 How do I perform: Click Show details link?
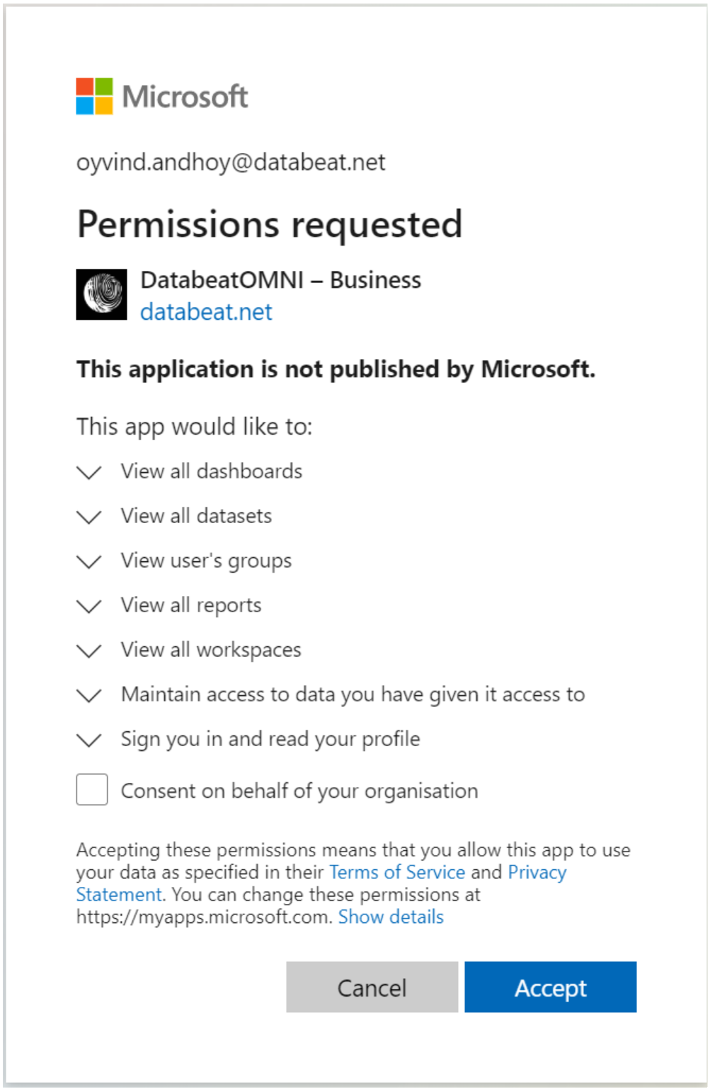coord(391,917)
